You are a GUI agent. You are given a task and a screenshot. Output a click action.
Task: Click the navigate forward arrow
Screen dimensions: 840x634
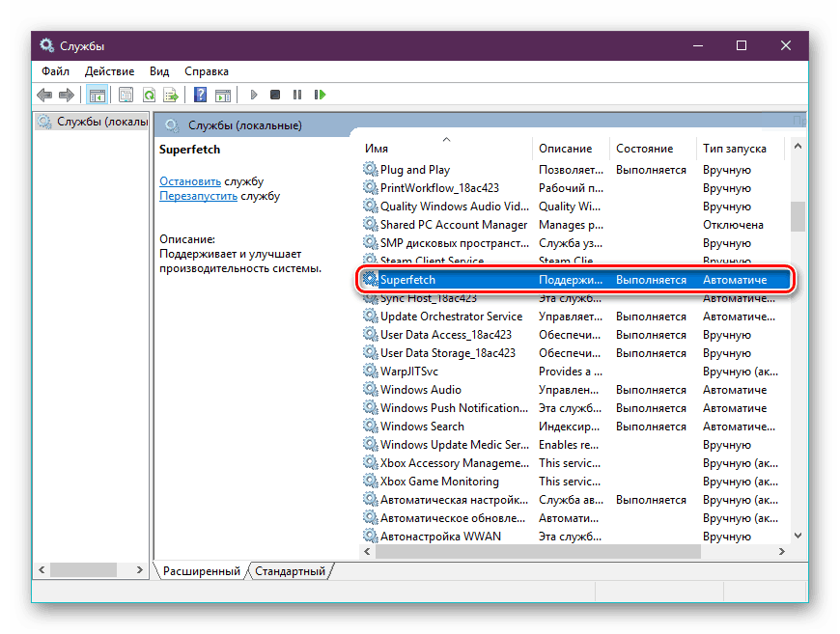67,95
